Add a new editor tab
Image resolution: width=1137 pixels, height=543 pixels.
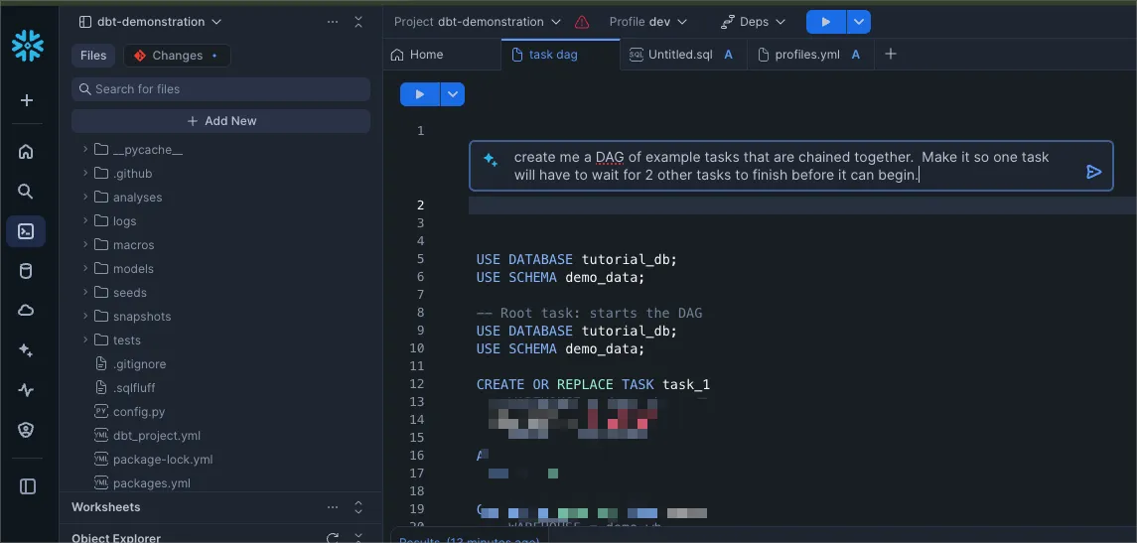tap(891, 55)
